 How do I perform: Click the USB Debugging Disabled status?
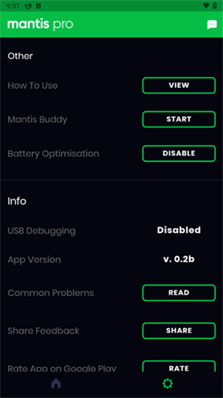click(179, 230)
